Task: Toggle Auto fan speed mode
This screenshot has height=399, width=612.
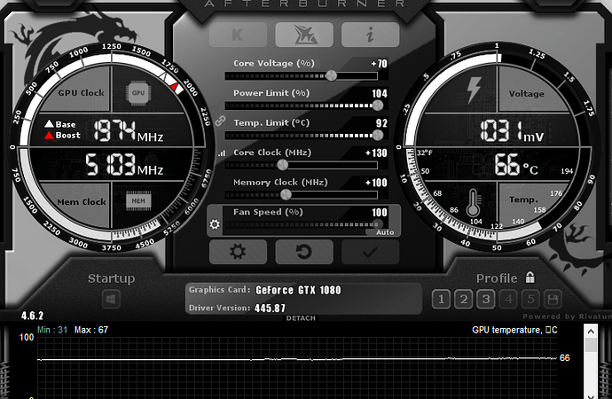Action: click(384, 232)
